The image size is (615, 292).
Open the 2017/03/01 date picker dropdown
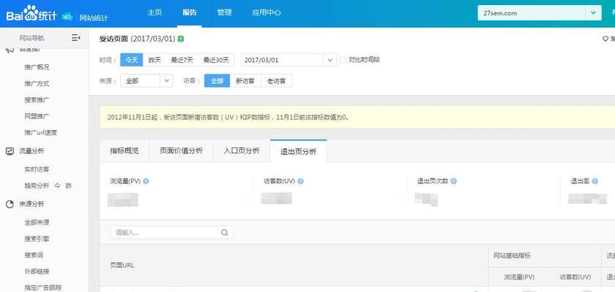click(330, 60)
